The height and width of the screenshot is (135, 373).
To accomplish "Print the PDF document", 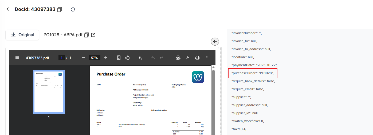I will (x=197, y=58).
